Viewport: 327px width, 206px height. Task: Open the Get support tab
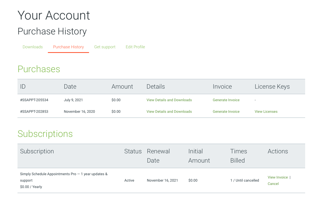(105, 47)
